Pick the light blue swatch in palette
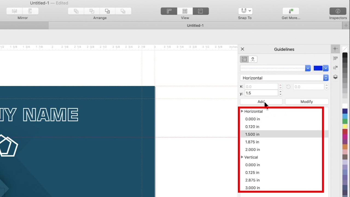The image size is (350, 197). [x=345, y=116]
